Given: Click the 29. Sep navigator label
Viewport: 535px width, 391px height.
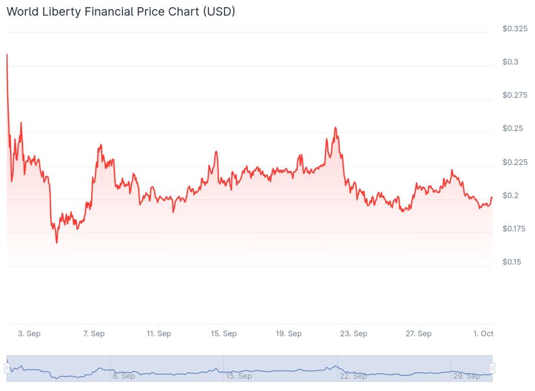Looking at the screenshot, I should point(466,376).
